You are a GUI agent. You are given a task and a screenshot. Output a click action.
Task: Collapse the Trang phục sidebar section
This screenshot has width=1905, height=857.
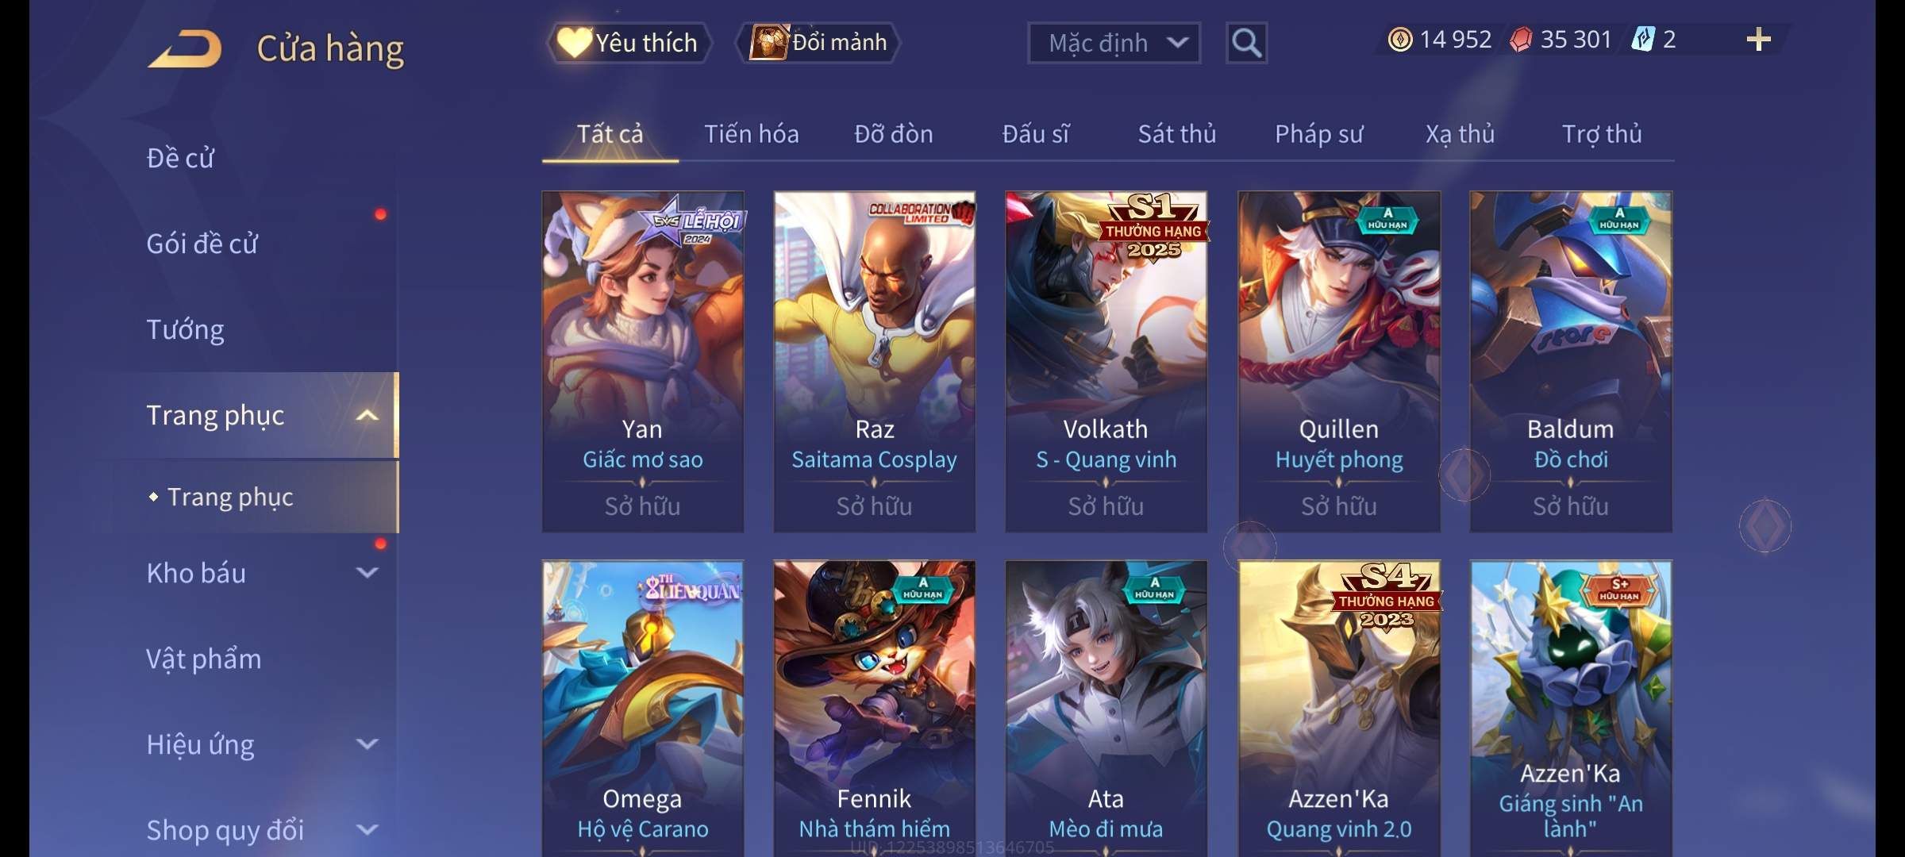(367, 415)
